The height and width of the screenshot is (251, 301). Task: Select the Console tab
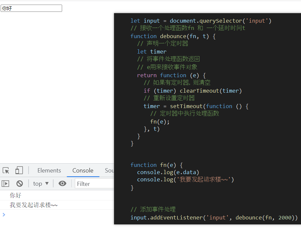(83, 171)
